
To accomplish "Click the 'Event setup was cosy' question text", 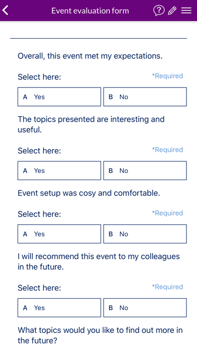I will pos(89,193).
